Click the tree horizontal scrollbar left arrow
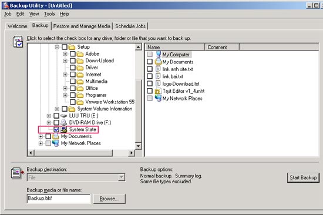The image size is (323, 215). pyautogui.click(x=31, y=153)
